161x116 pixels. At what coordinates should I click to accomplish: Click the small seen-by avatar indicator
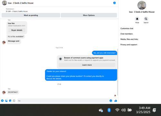tap(115, 95)
